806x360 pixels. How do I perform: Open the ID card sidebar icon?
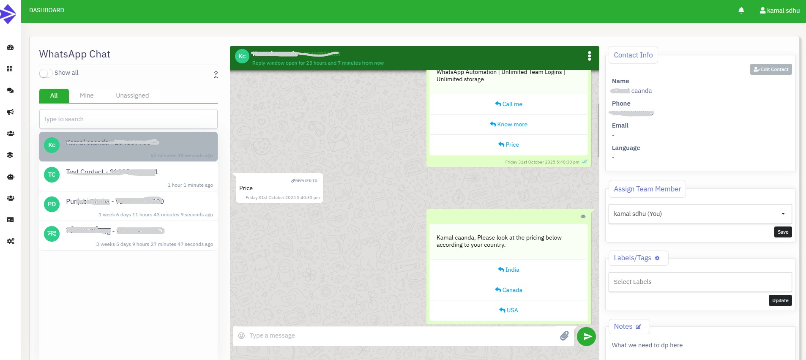tap(11, 220)
